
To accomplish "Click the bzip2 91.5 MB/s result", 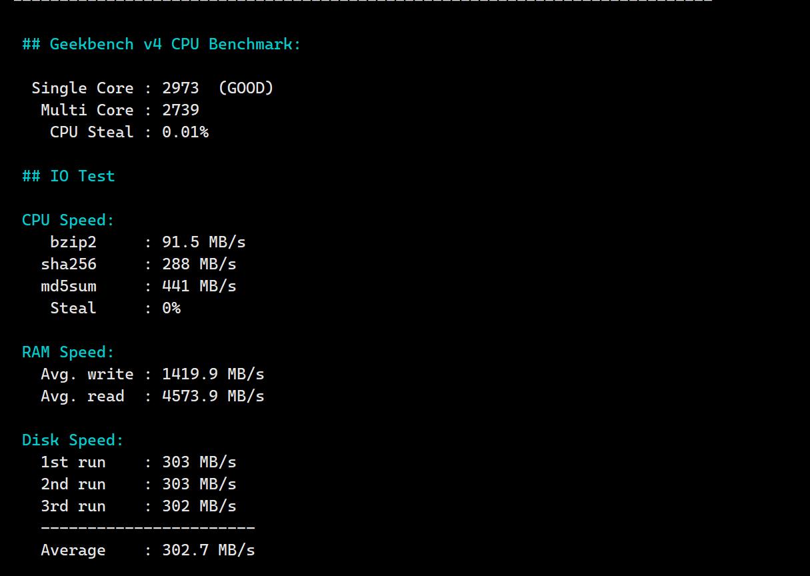I will point(203,242).
